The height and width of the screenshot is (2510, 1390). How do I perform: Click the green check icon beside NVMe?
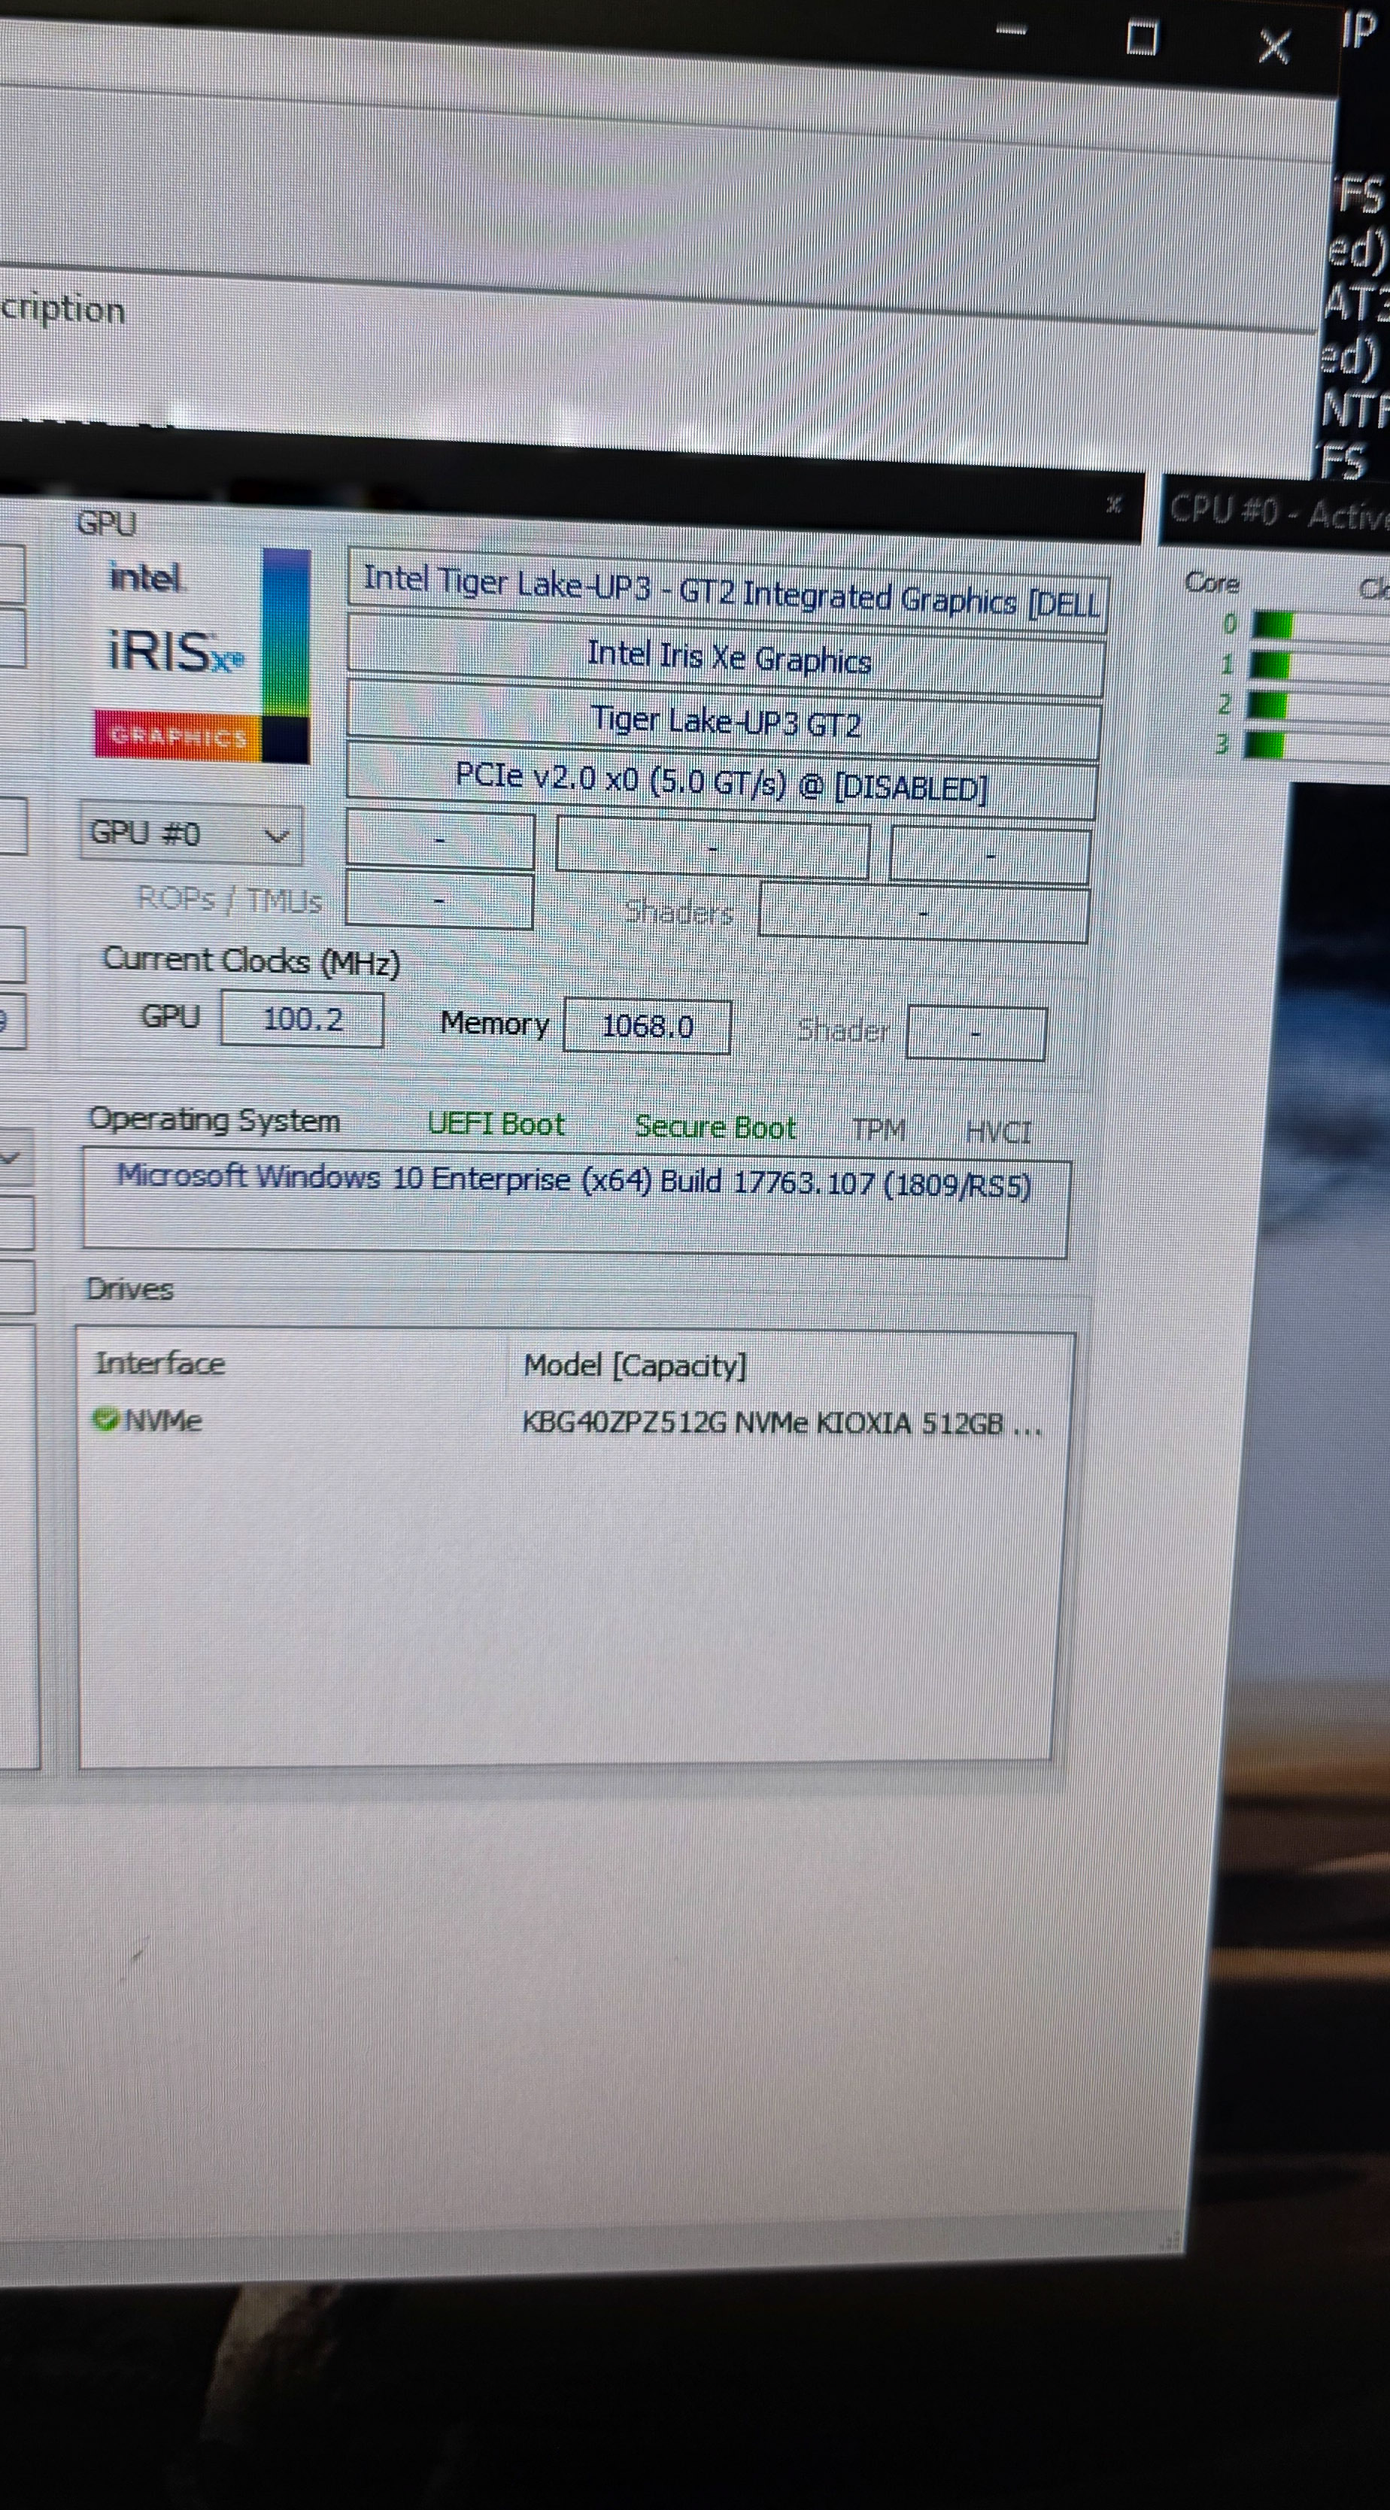105,1419
